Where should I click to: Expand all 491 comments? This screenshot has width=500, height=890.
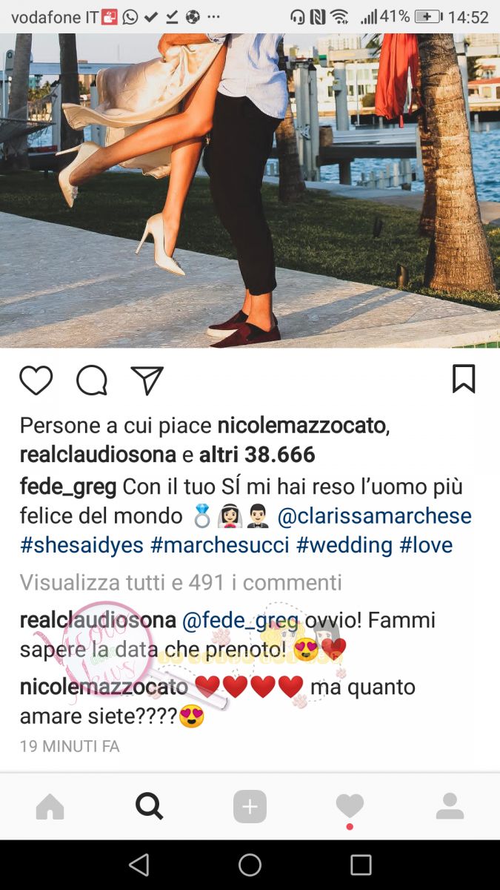[181, 582]
